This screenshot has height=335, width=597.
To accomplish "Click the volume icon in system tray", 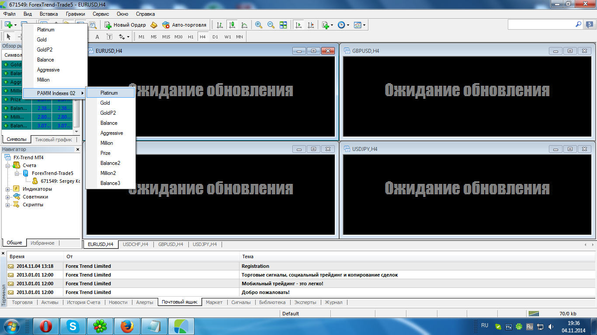I will click(x=551, y=326).
